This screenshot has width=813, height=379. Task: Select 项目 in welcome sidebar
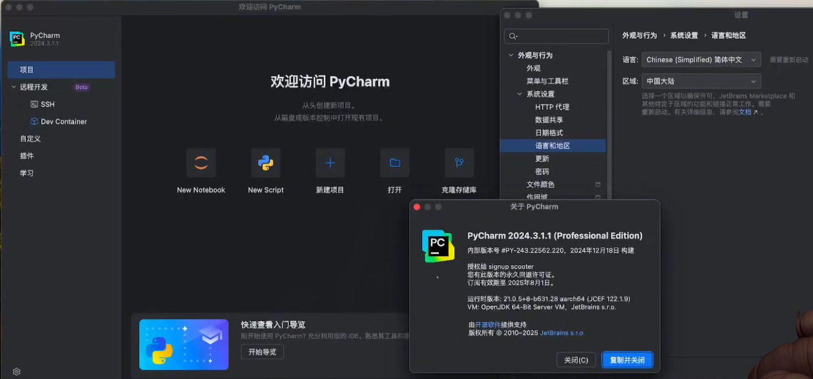[x=61, y=70]
